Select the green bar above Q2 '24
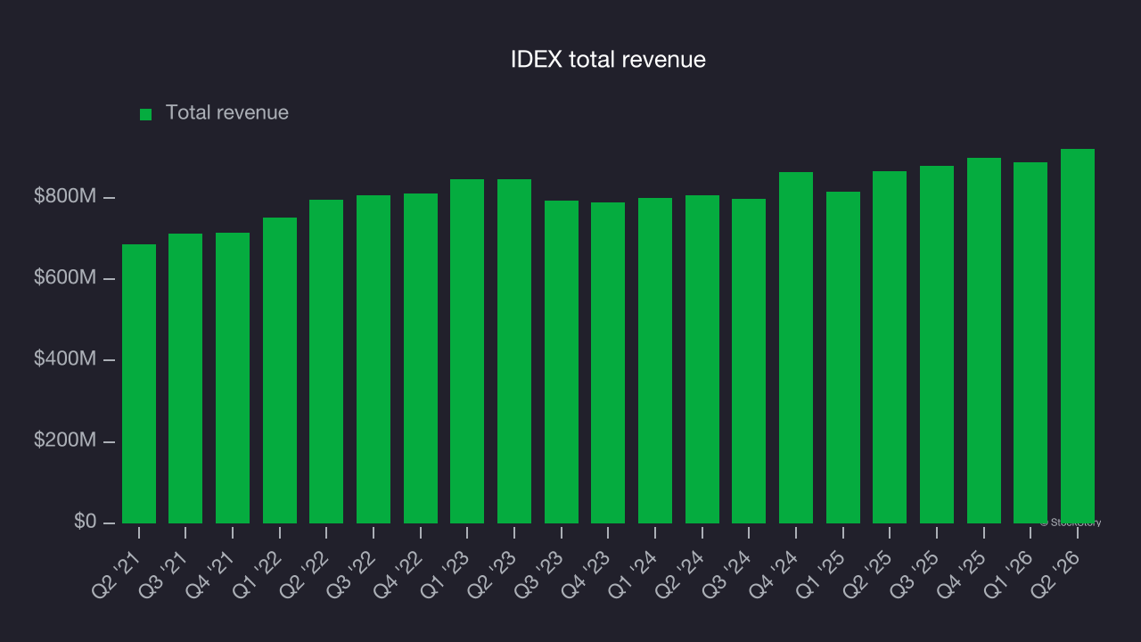The image size is (1141, 642). point(702,359)
